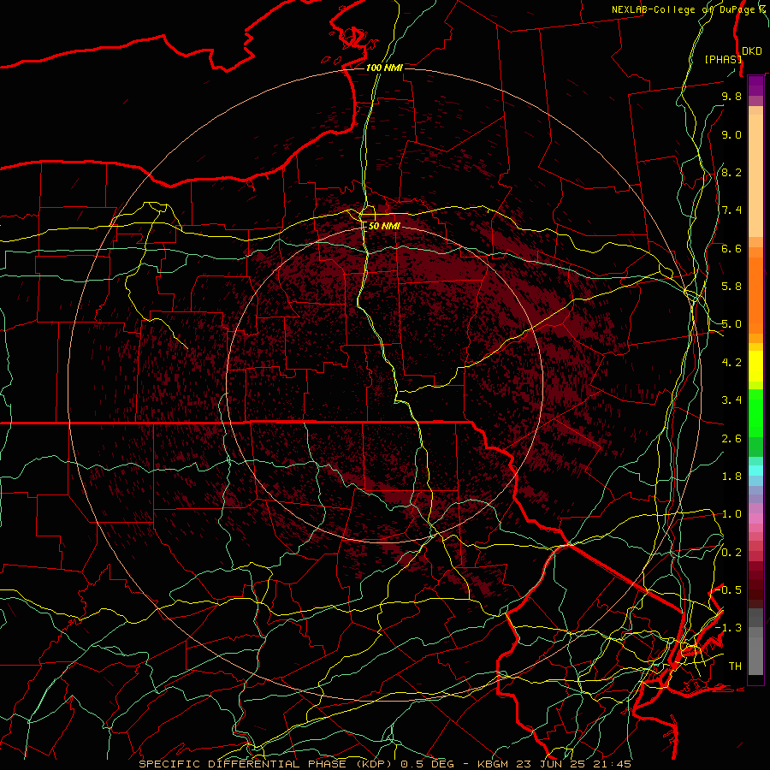The image size is (770, 770).
Task: Click the [PHAS] legend label
Action: coord(723,59)
